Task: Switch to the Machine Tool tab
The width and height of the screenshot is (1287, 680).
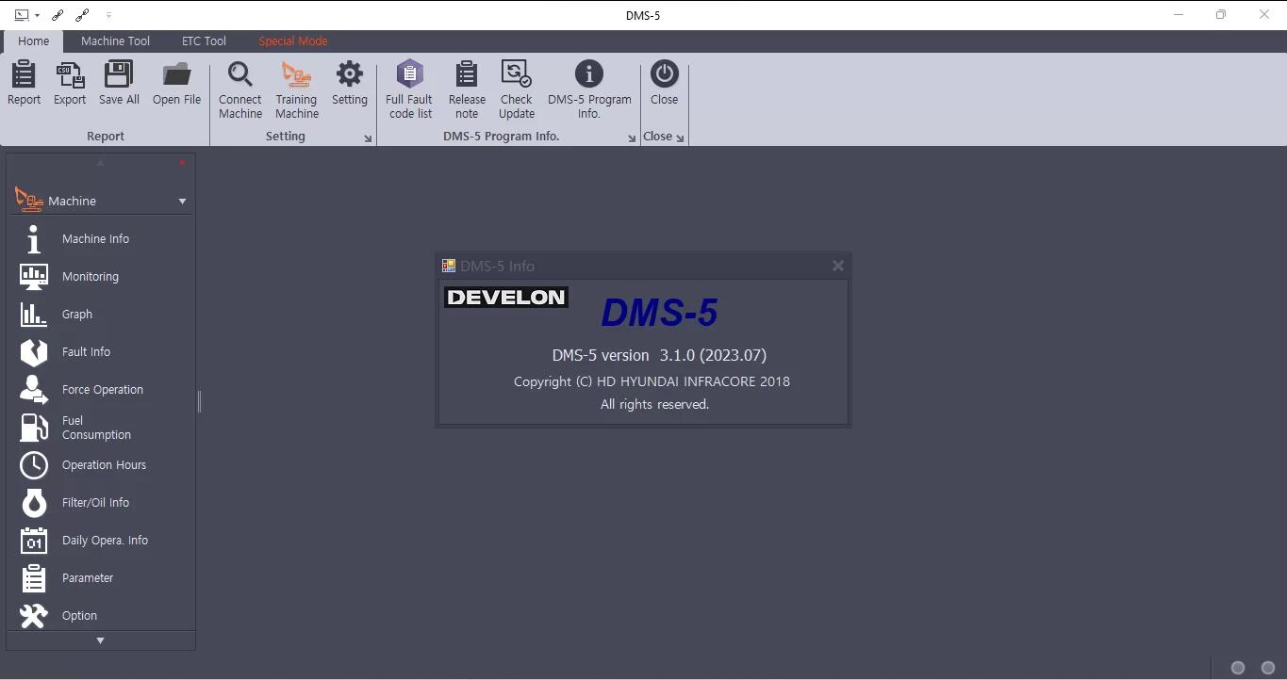Action: click(115, 41)
